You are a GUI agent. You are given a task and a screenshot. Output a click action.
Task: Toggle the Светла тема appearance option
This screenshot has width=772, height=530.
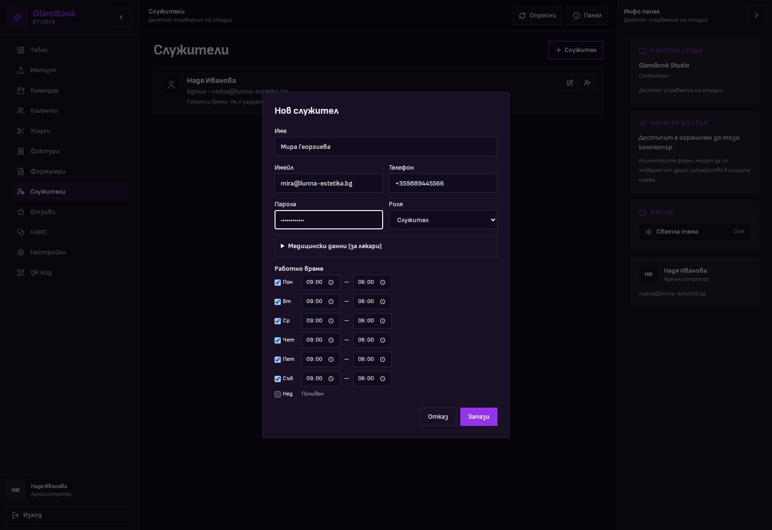pyautogui.click(x=695, y=232)
